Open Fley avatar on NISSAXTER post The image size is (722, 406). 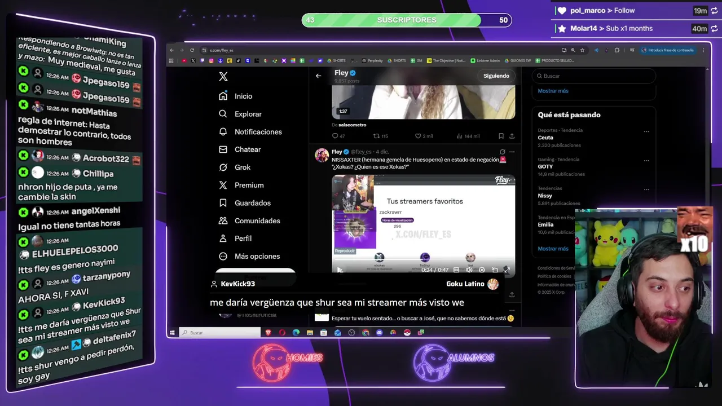(322, 156)
